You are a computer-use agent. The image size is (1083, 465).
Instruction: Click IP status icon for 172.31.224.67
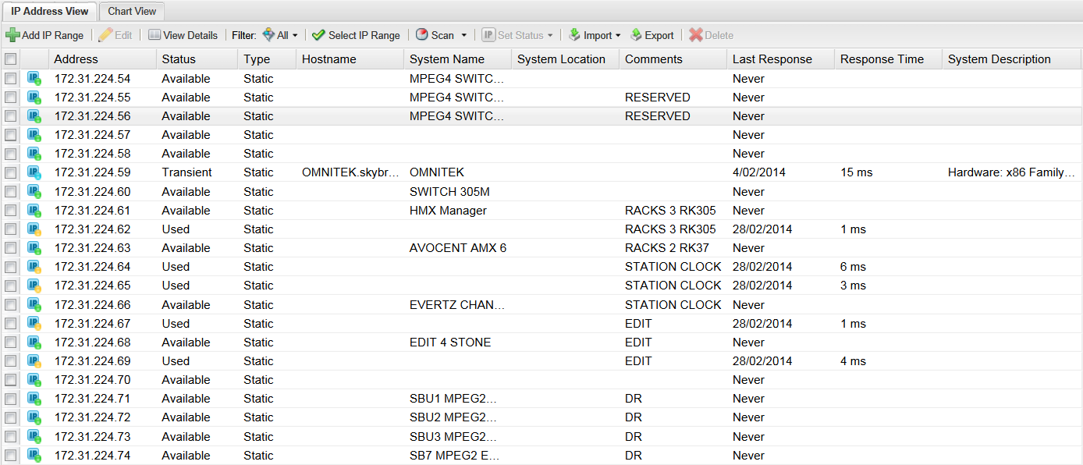[34, 324]
